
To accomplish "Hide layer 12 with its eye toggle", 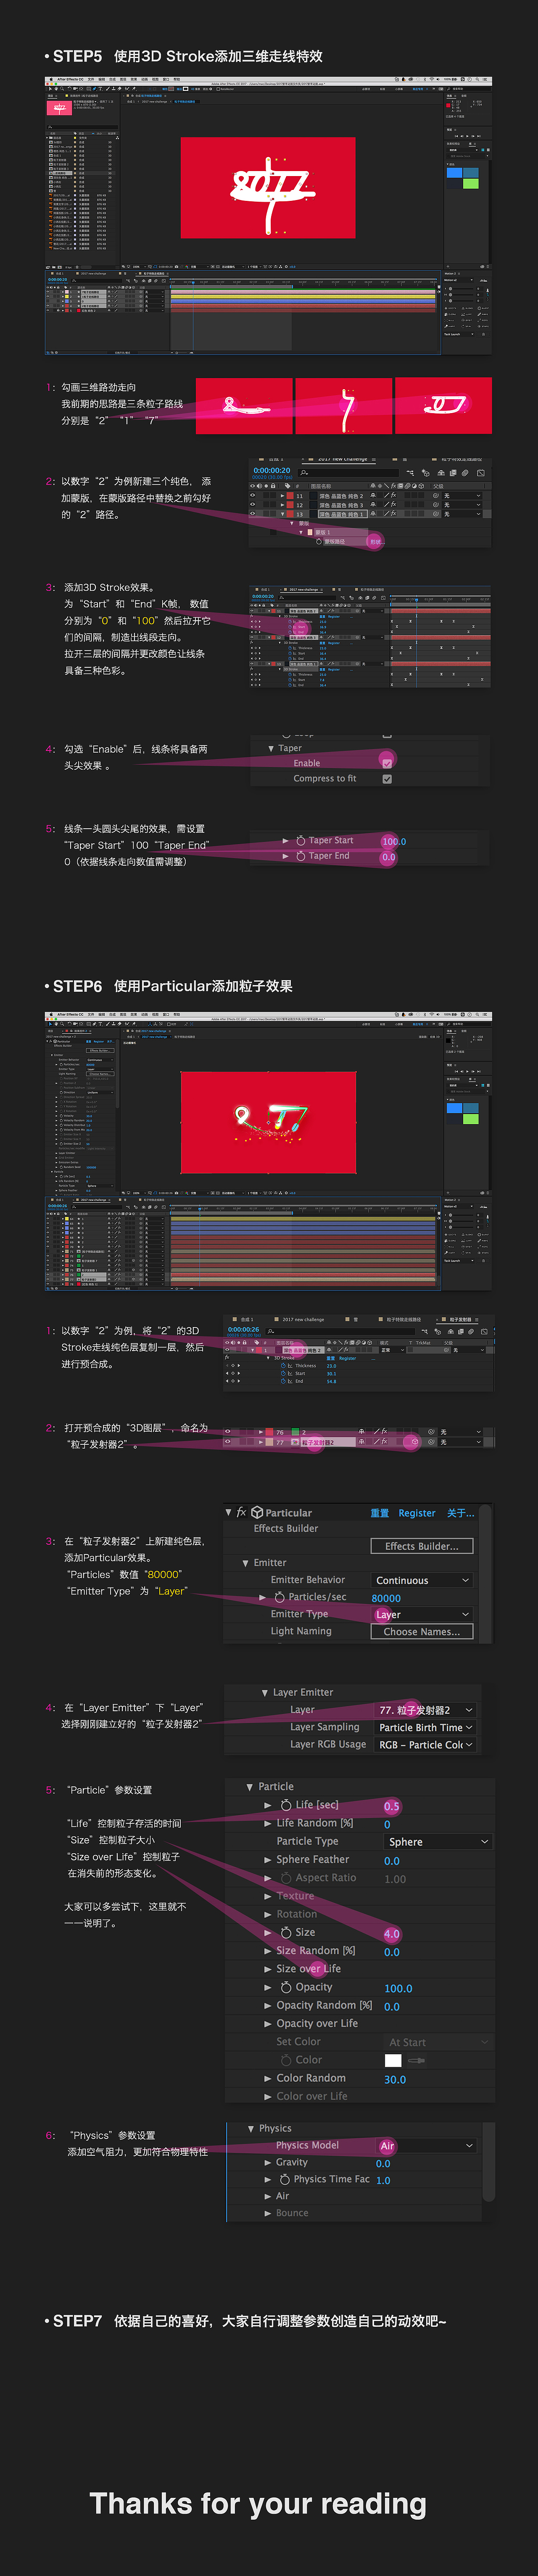I will [x=252, y=505].
